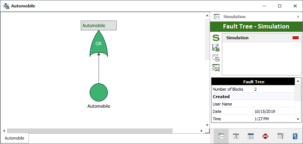Select the date value 10/15/2019
303x144 pixels.
(x=274, y=111)
